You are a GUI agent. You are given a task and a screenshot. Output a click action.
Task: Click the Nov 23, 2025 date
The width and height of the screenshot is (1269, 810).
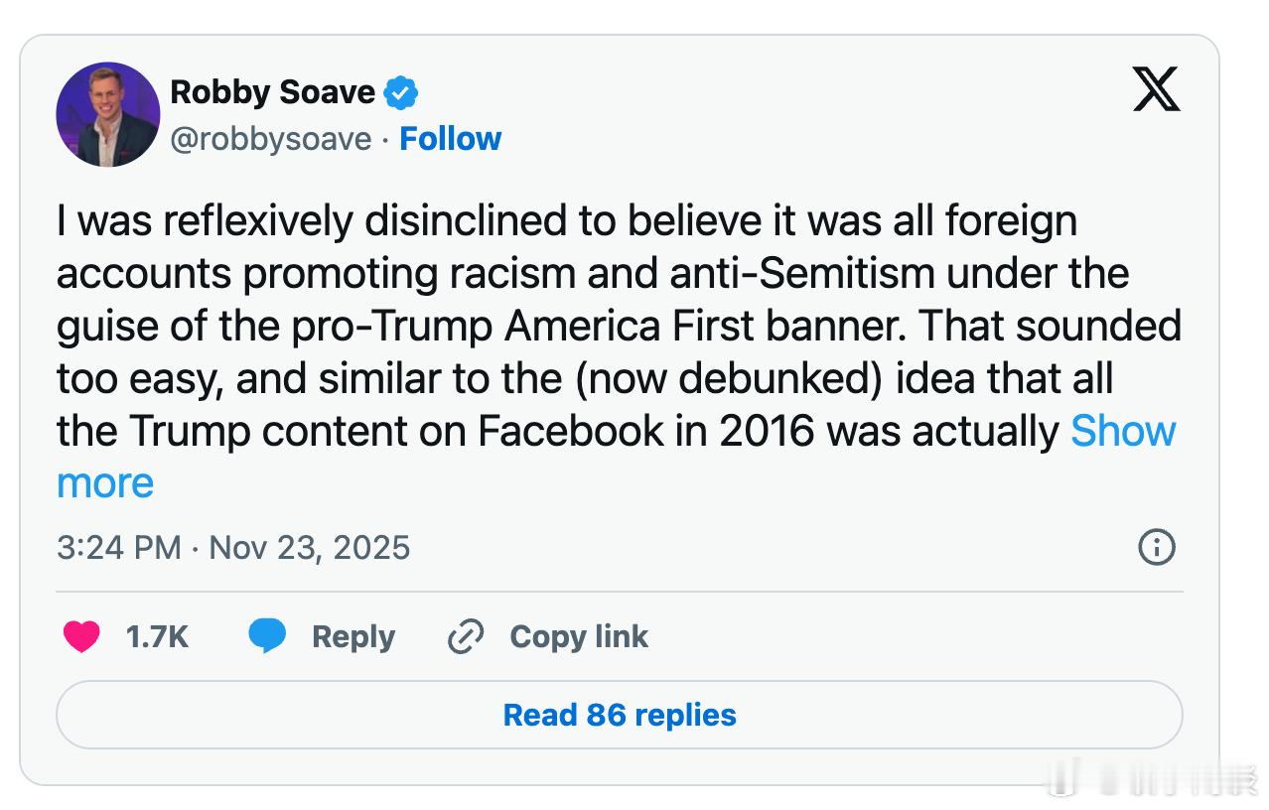[x=310, y=548]
